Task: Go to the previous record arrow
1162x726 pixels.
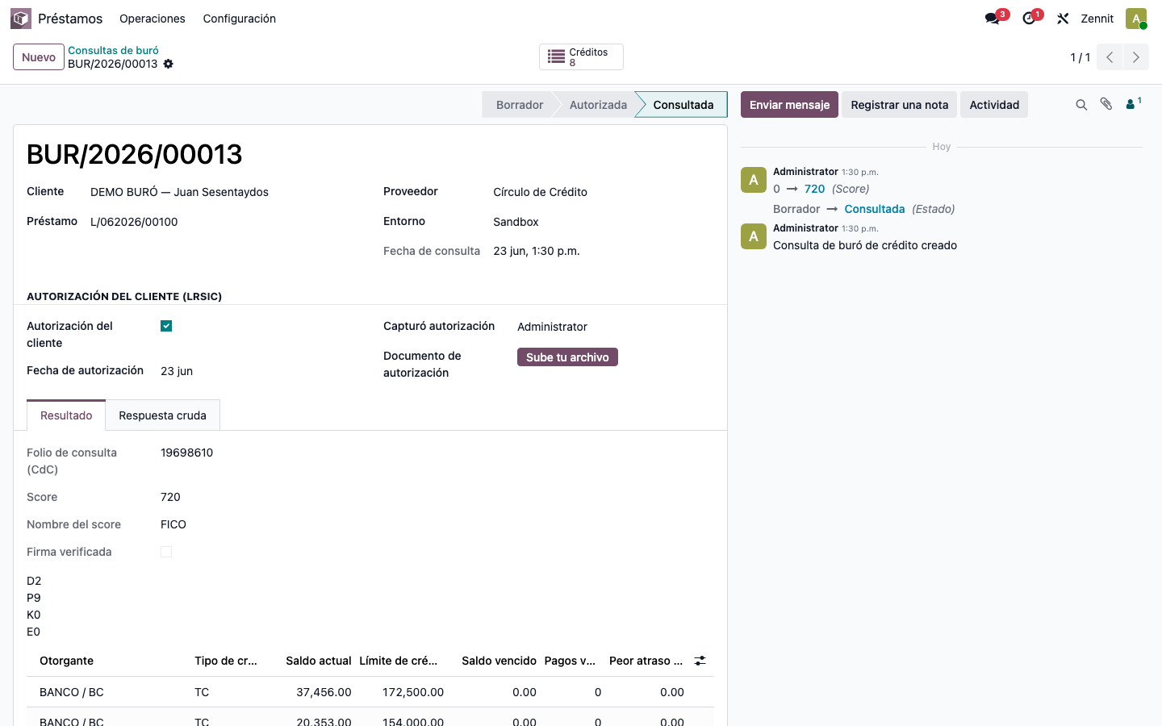Action: coord(1110,57)
